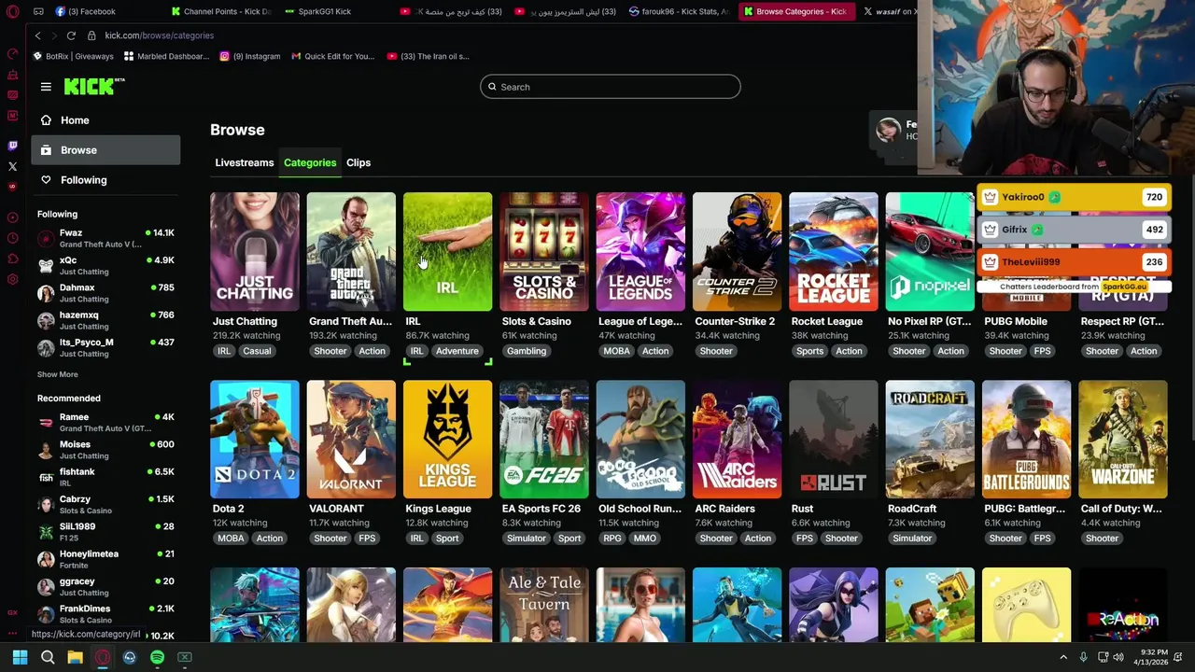Open Opera sidebar settings gear

coord(12,279)
